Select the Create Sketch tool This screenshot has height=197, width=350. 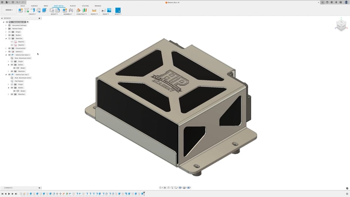27,10
